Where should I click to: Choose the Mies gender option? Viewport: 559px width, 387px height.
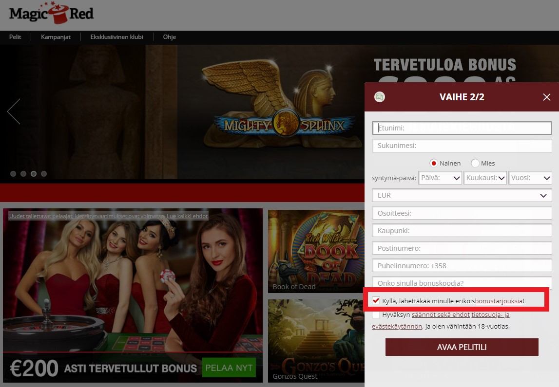[x=475, y=163]
